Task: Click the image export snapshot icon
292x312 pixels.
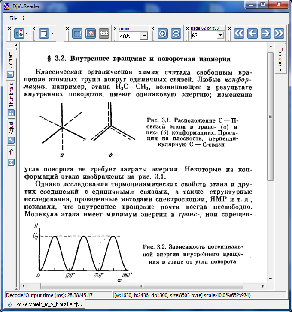Action: coord(91,33)
